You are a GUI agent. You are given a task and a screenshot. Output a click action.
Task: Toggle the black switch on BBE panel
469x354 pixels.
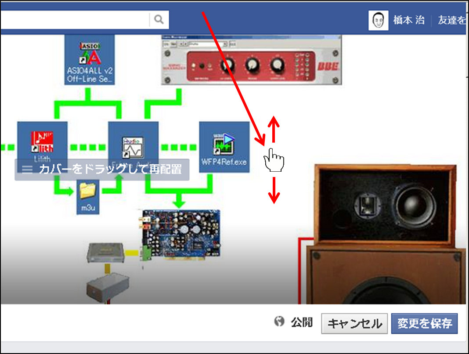[202, 67]
